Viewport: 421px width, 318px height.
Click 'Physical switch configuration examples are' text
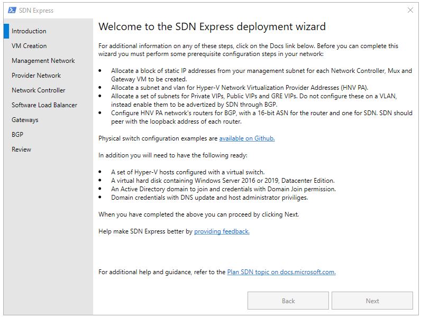tap(158, 138)
